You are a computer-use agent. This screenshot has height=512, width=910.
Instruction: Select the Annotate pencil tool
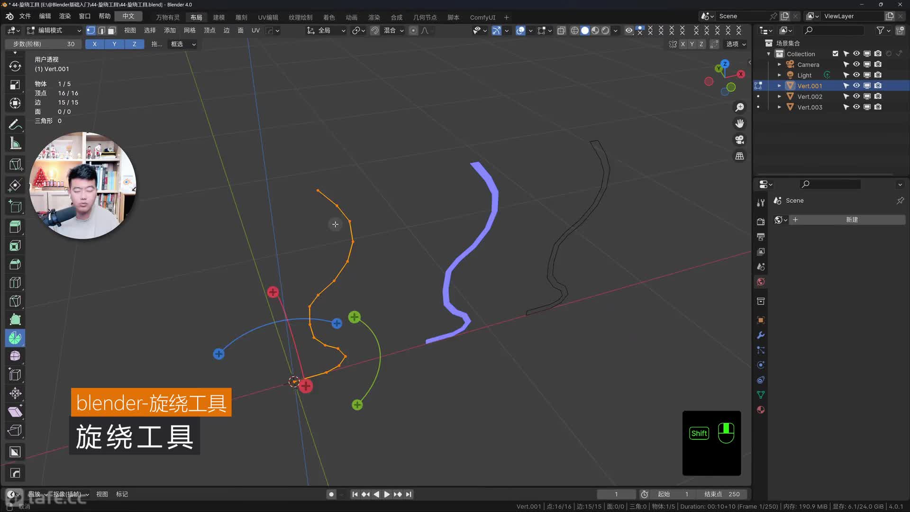click(15, 125)
